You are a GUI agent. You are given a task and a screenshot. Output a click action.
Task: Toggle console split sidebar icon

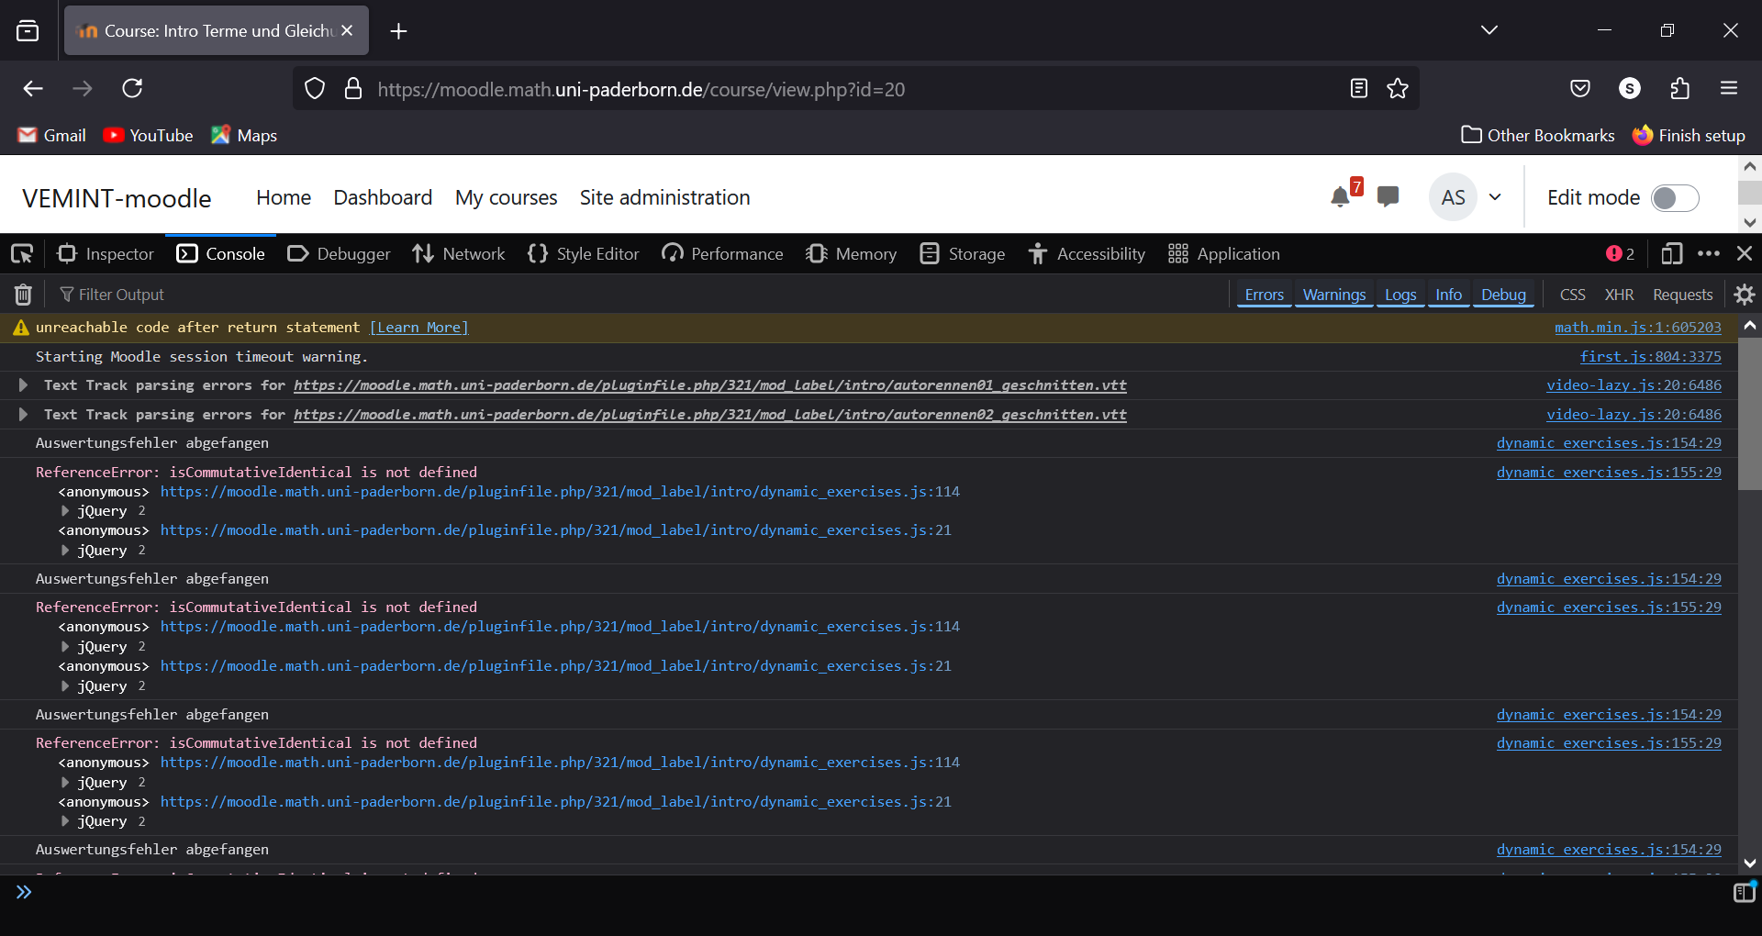click(1744, 892)
